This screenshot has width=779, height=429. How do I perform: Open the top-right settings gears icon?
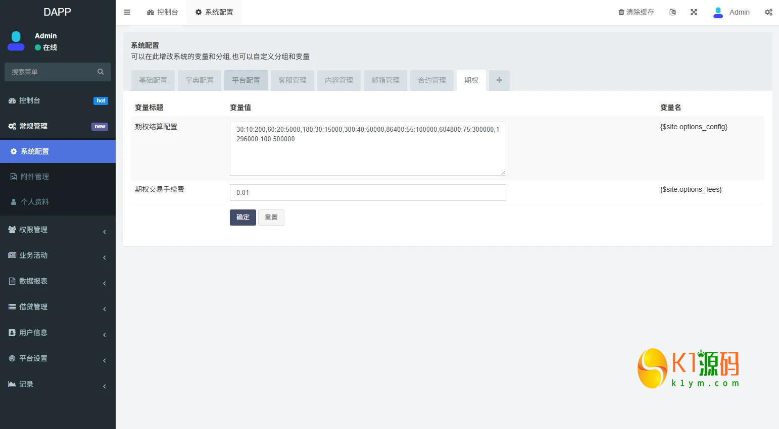point(768,12)
